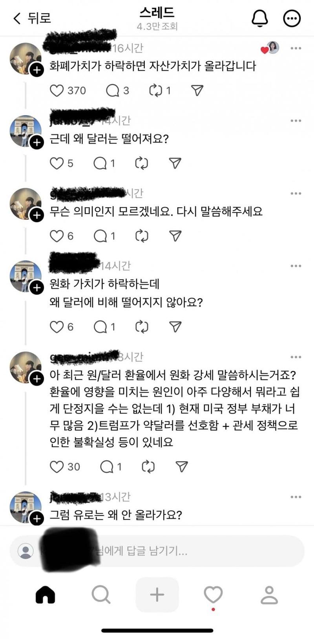This screenshot has width=314, height=639.
Task: Create a new thread with the plus icon
Action: pos(157,594)
